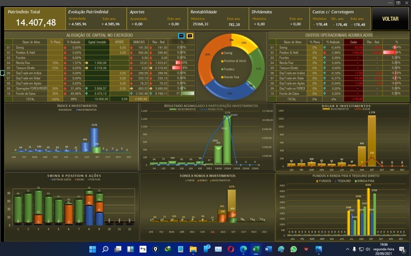Select the Patrimônio Total value 14.407,48
The height and width of the screenshot is (256, 411).
pyautogui.click(x=36, y=23)
